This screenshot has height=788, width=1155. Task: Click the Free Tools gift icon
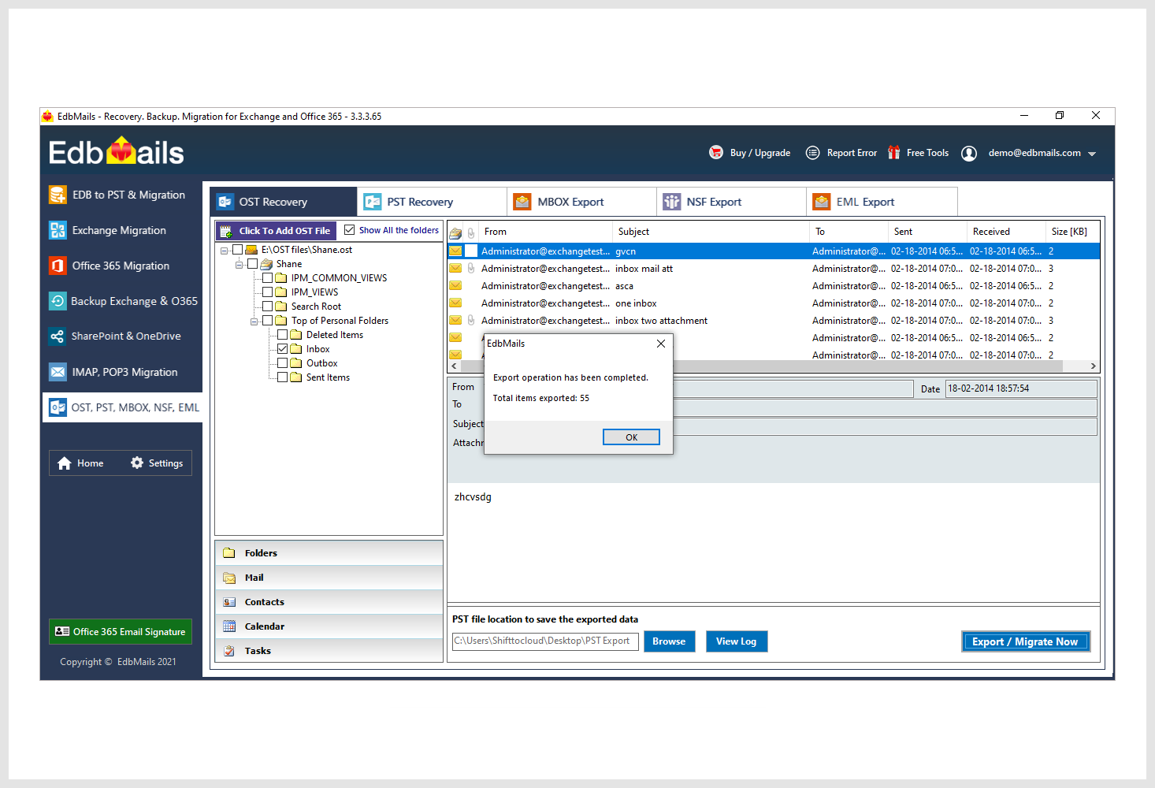pyautogui.click(x=893, y=153)
